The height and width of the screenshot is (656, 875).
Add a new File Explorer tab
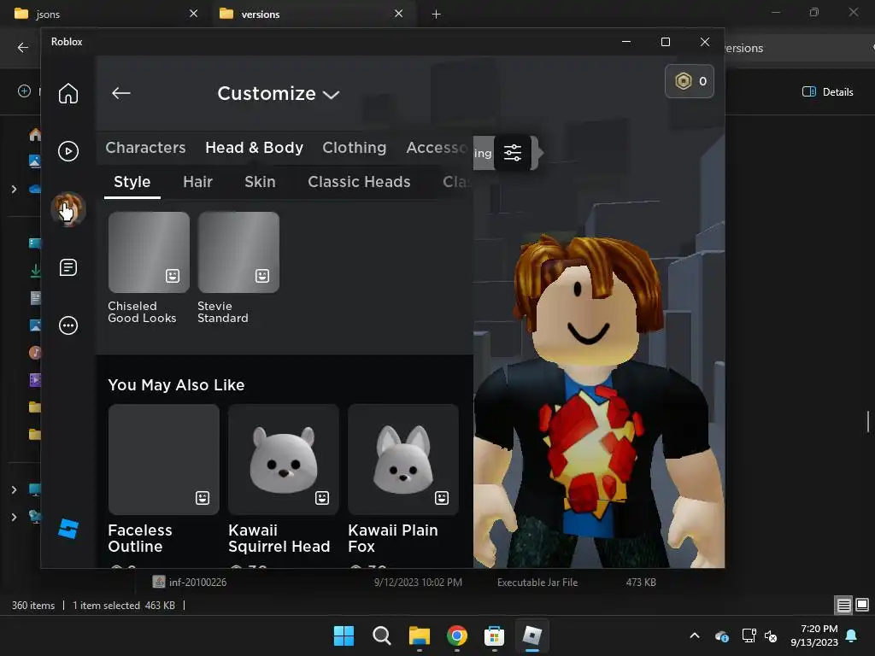(437, 14)
